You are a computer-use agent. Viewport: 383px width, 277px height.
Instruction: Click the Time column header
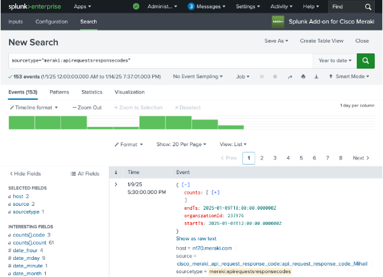pos(134,172)
